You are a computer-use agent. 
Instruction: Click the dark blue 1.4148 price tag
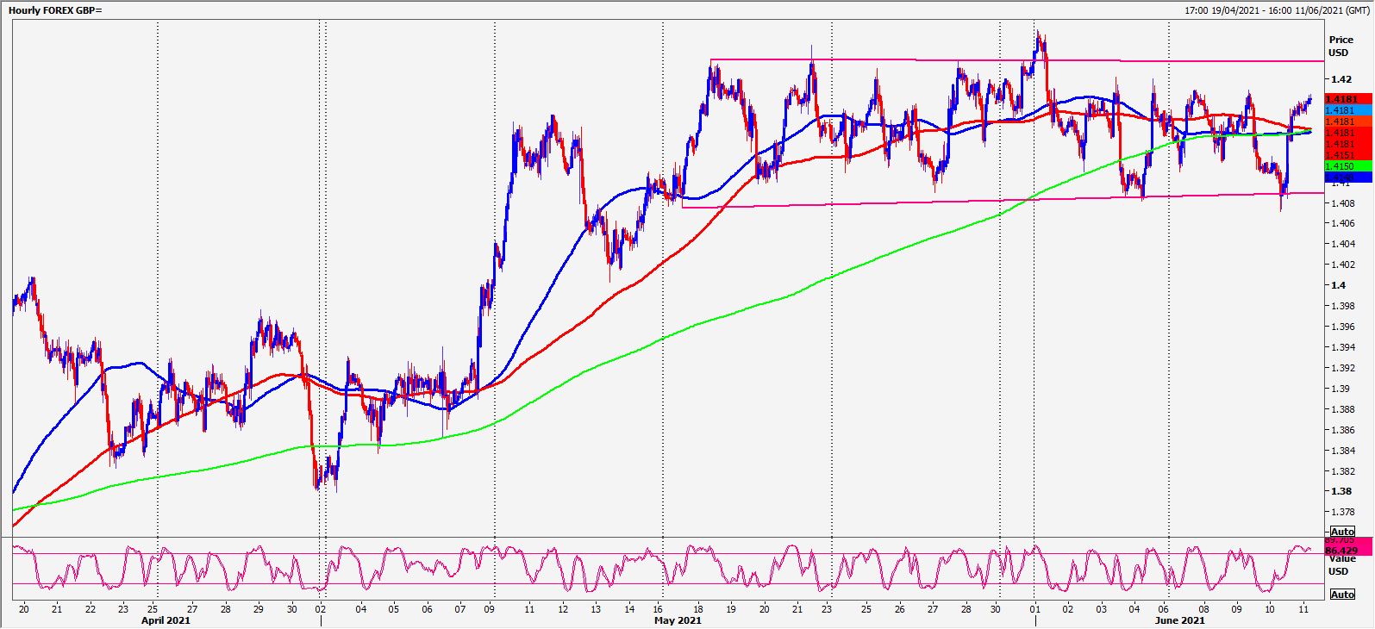pyautogui.click(x=1347, y=177)
